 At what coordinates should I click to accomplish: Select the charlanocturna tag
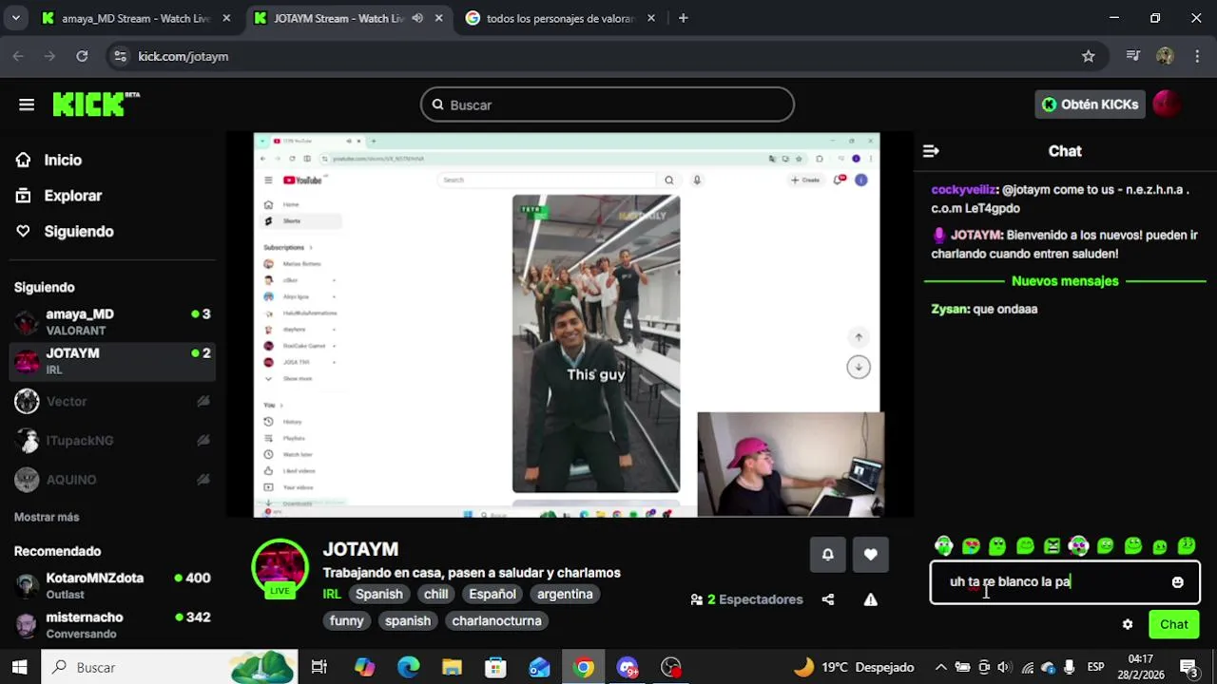(x=496, y=621)
